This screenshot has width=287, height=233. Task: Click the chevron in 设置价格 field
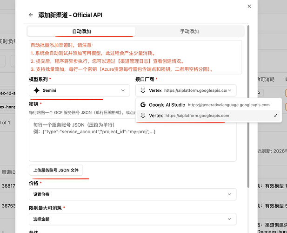229,194
